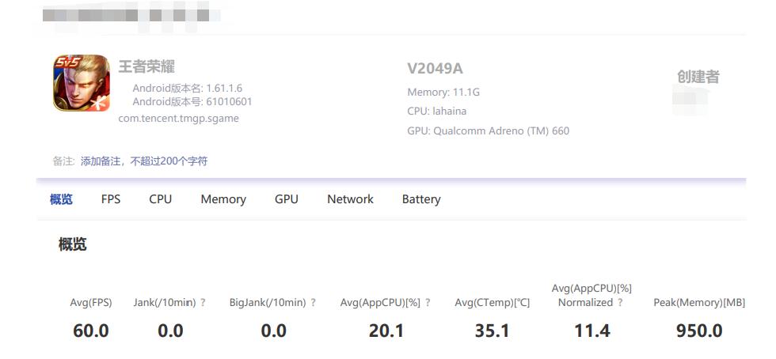Open the FPS tab
776x359 pixels.
(111, 199)
